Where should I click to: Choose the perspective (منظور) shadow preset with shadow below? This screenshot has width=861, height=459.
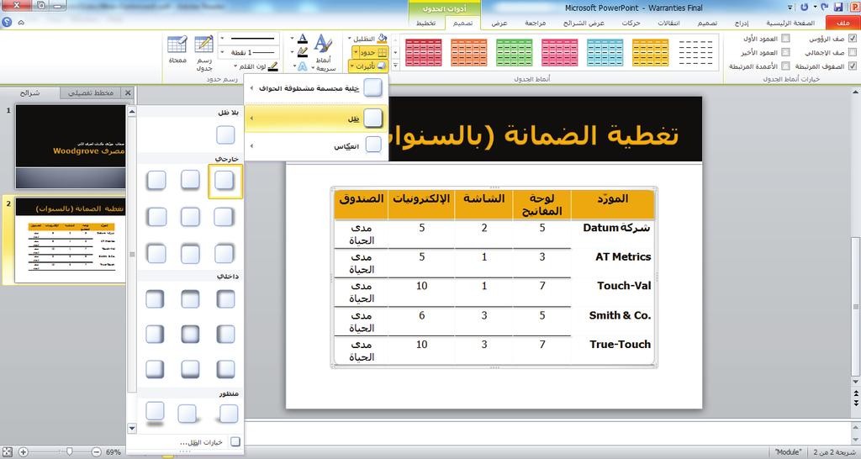click(x=155, y=414)
